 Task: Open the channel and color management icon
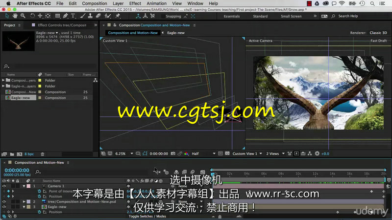pos(186,154)
